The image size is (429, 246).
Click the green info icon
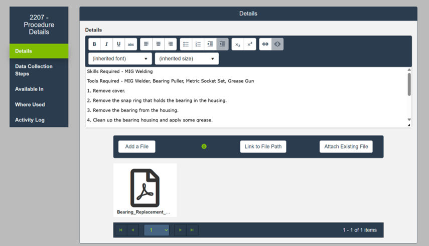(204, 146)
